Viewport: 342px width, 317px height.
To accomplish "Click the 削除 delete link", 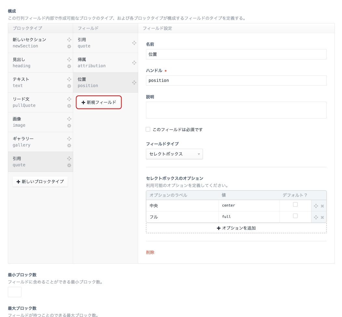I will tap(150, 252).
